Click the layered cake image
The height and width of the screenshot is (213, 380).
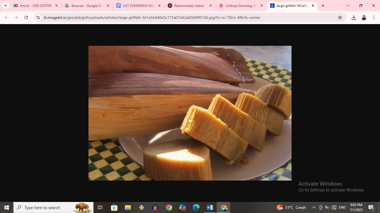tap(190, 113)
